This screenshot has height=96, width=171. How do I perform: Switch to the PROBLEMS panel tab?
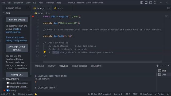pyautogui.click(x=40, y=66)
